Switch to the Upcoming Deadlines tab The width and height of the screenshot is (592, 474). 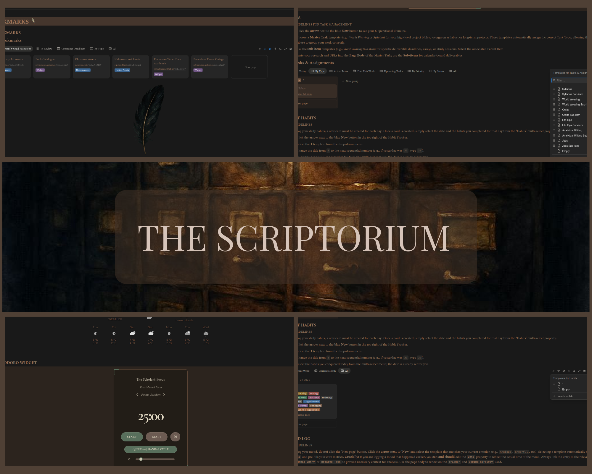tap(71, 49)
